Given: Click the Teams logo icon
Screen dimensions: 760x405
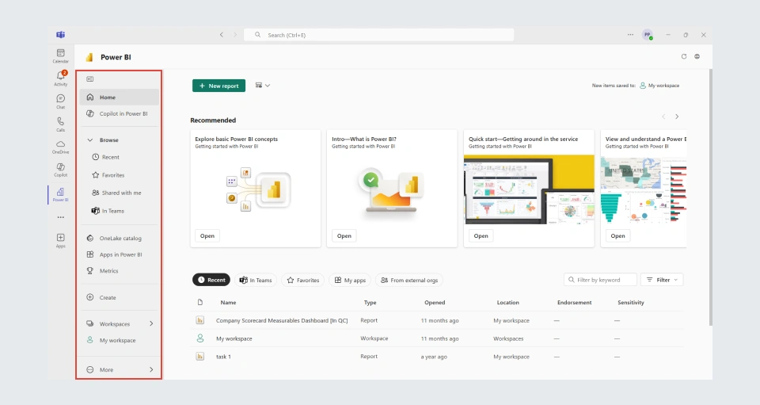Looking at the screenshot, I should point(61,34).
